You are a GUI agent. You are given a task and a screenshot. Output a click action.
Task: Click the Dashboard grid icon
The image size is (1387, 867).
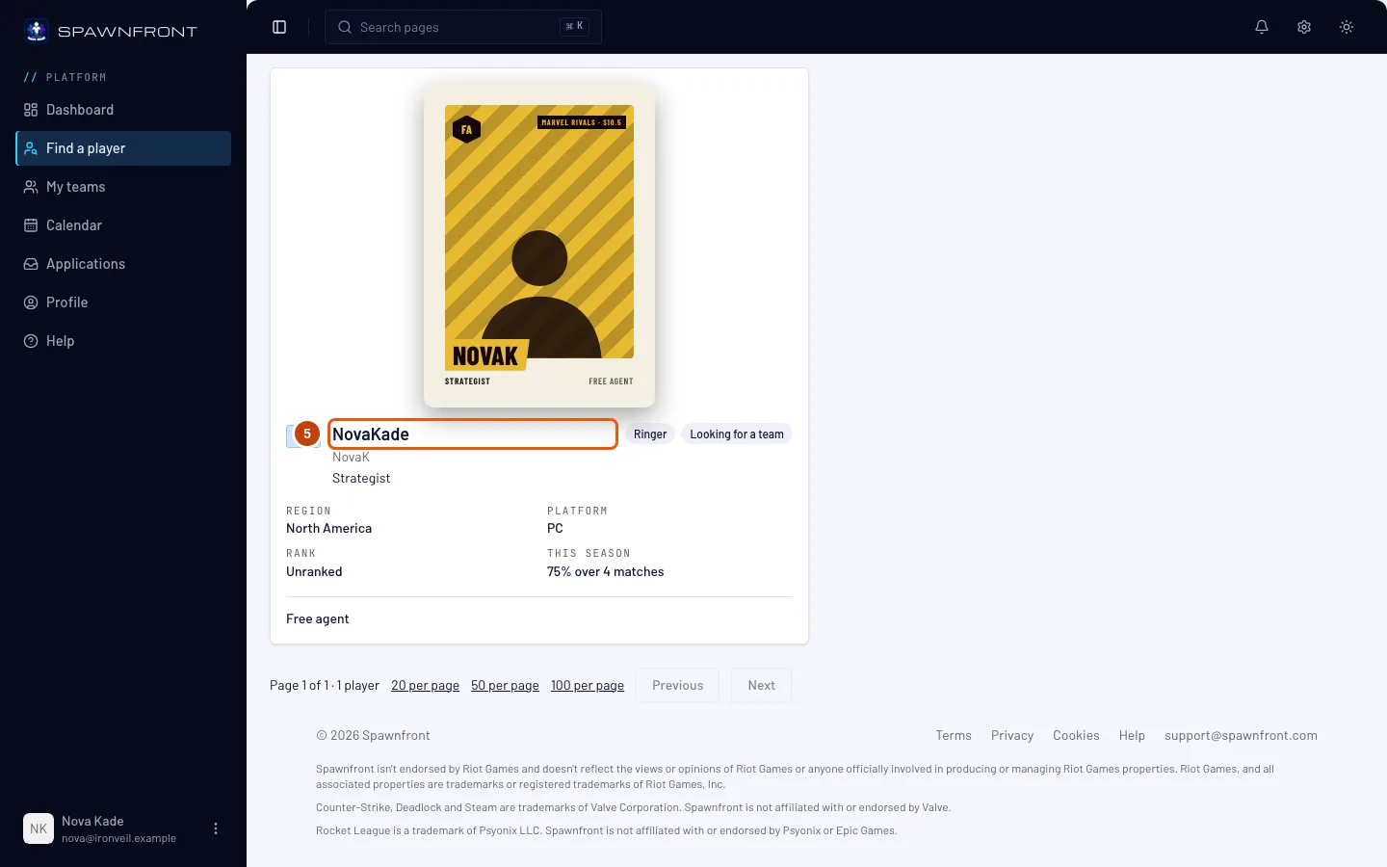(x=31, y=110)
